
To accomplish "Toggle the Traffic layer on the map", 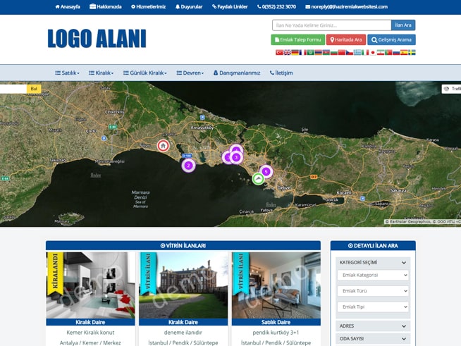I will [x=451, y=89].
